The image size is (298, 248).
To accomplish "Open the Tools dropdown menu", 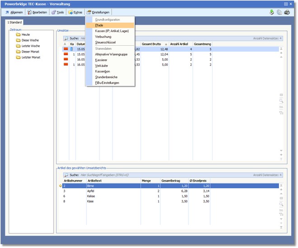I will click(x=57, y=12).
